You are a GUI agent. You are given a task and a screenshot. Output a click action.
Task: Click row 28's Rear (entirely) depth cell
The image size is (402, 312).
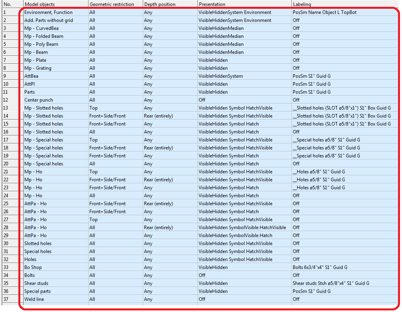[x=170, y=227]
